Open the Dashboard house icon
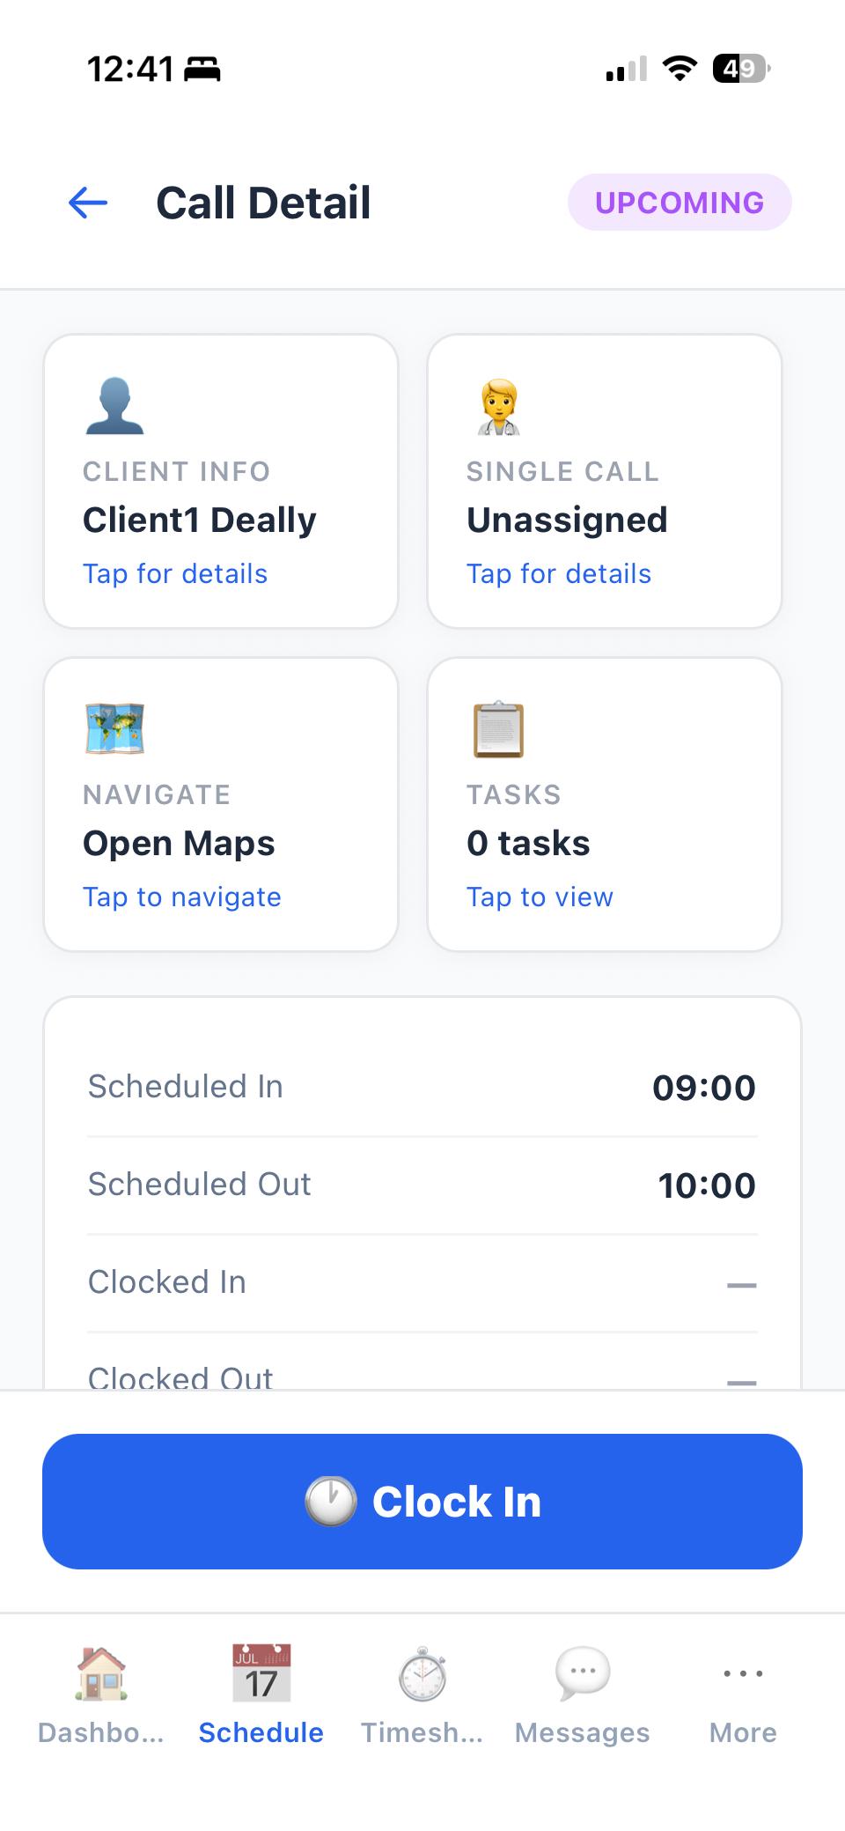Image resolution: width=845 pixels, height=1831 pixels. (101, 1672)
